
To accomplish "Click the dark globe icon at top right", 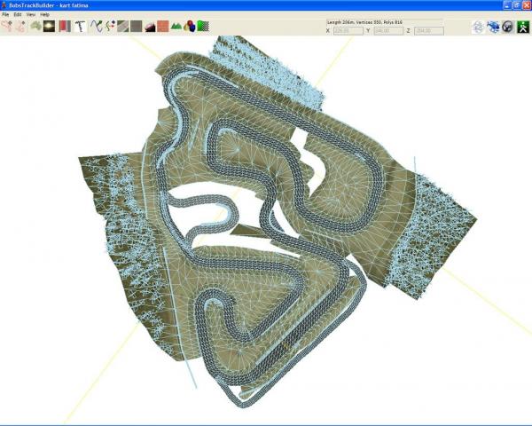I will tap(508, 28).
